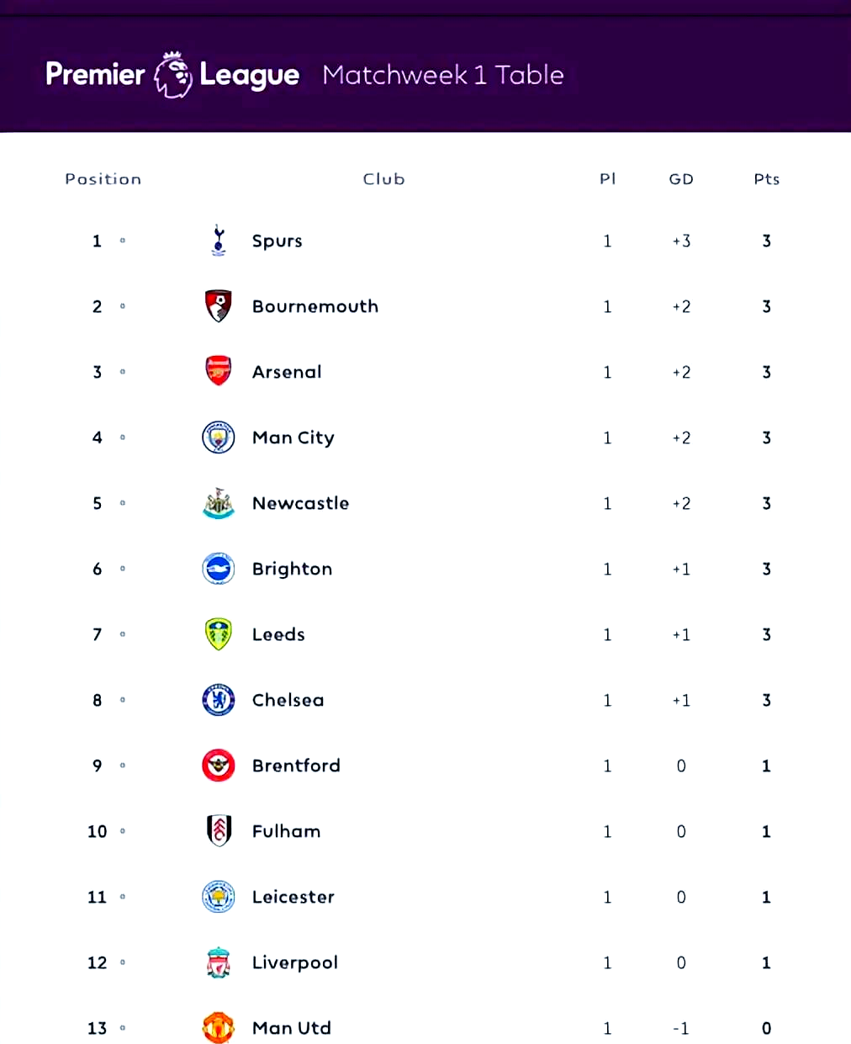Viewport: 851px width, 1044px height.
Task: Click the Brentford bee badge
Action: (x=219, y=766)
